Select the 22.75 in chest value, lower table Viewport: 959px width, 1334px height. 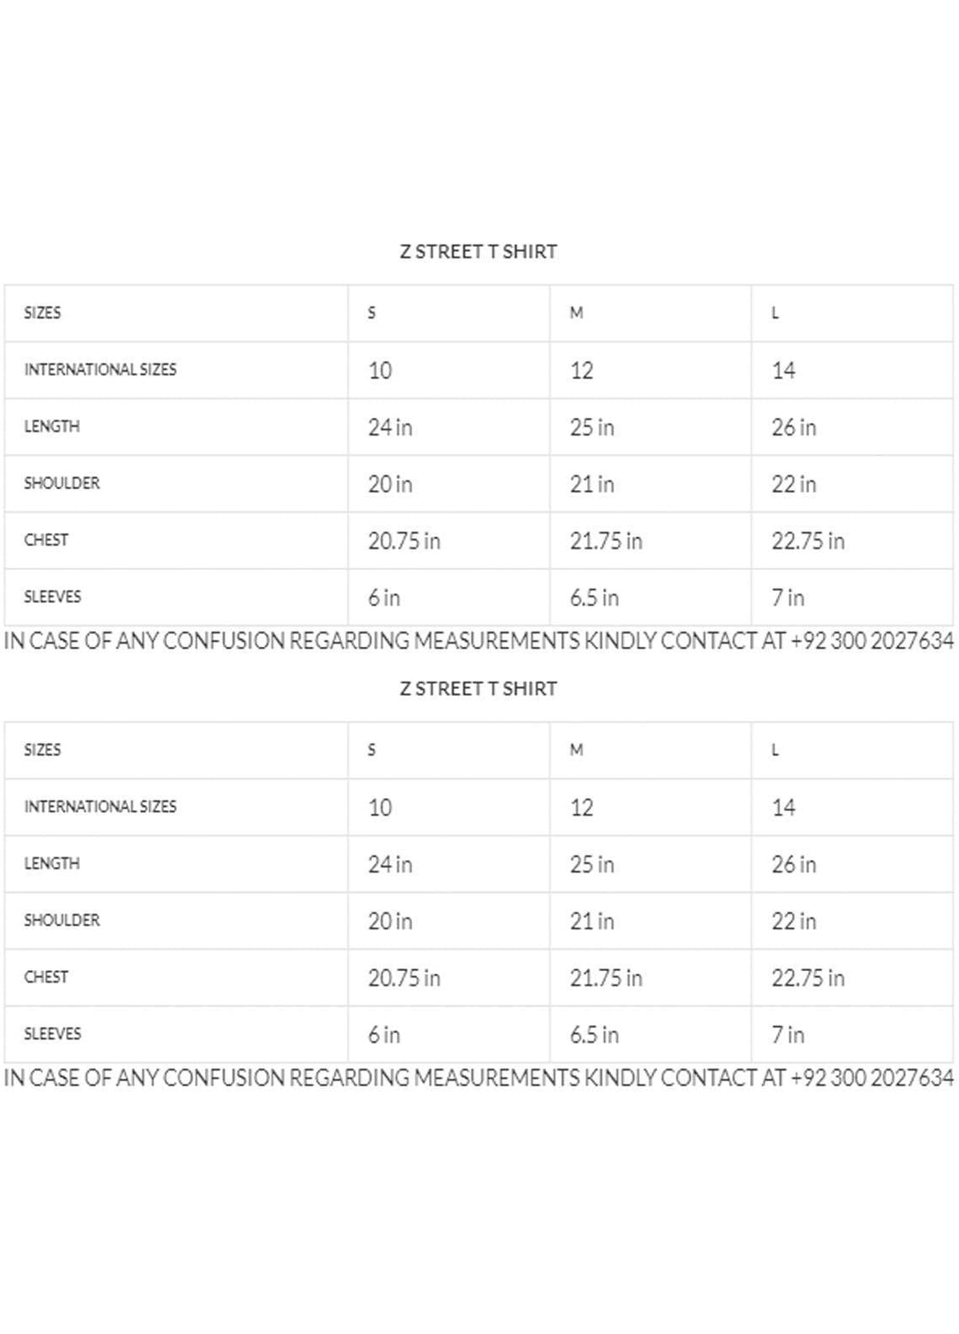808,977
